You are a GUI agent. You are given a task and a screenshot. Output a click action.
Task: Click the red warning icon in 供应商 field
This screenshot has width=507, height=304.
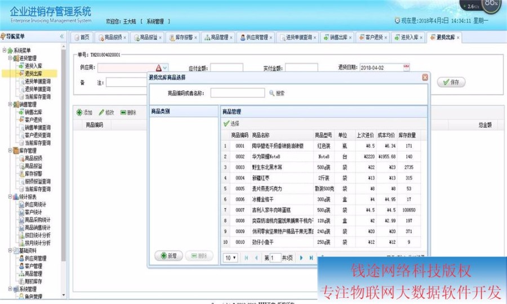coord(158,68)
